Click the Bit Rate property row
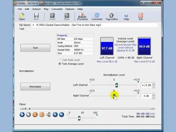Image resolution: width=176 pixels, height=132 pixels. tap(75, 39)
